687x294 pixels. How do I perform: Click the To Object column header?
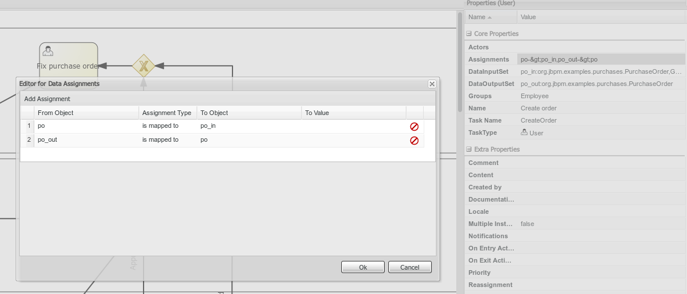(249, 113)
